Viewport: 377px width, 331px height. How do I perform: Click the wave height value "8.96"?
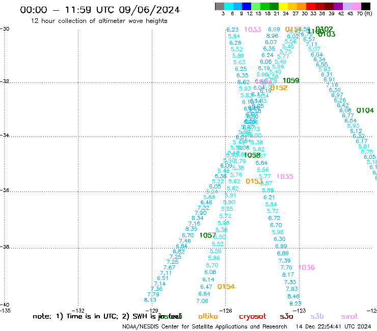[x=273, y=36]
